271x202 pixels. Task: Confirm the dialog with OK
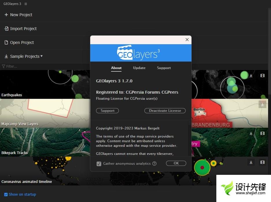tap(176, 163)
